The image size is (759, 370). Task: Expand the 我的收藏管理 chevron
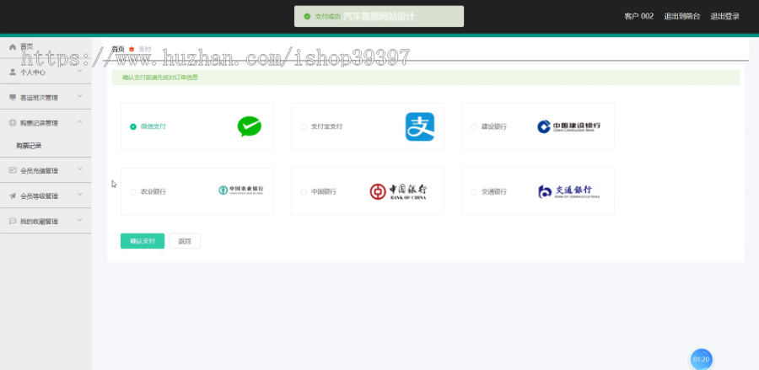click(x=80, y=220)
